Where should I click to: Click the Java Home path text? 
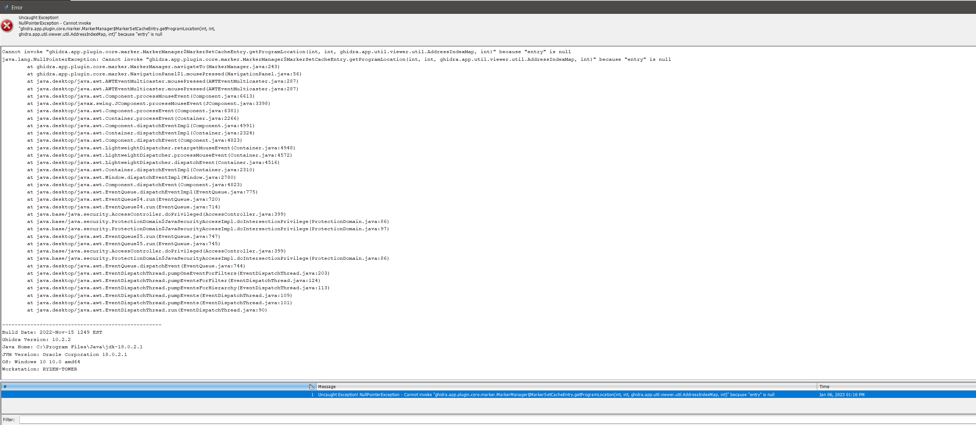tap(72, 347)
